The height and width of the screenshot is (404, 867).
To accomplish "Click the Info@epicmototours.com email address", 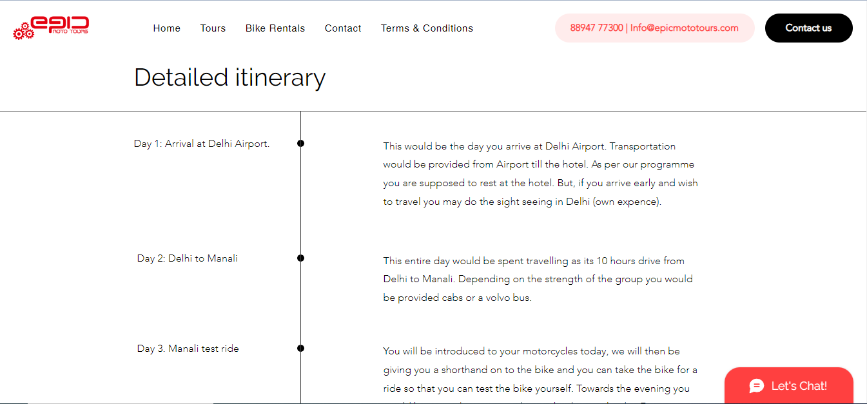I will [x=685, y=28].
